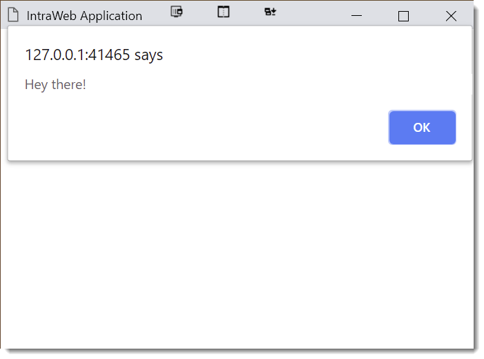Click the "Hey there!" message text

pyautogui.click(x=55, y=85)
